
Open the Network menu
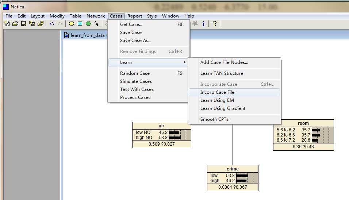96,16
